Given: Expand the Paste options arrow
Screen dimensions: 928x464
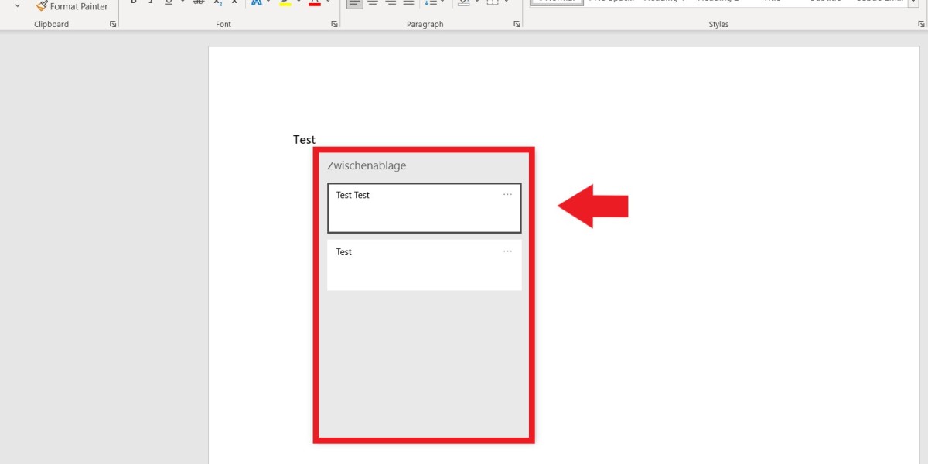Looking at the screenshot, I should tap(18, 5).
